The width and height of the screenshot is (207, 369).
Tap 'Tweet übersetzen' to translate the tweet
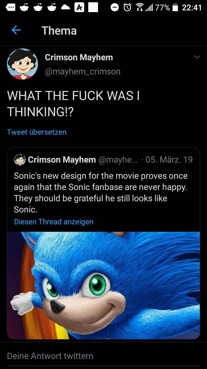(37, 132)
